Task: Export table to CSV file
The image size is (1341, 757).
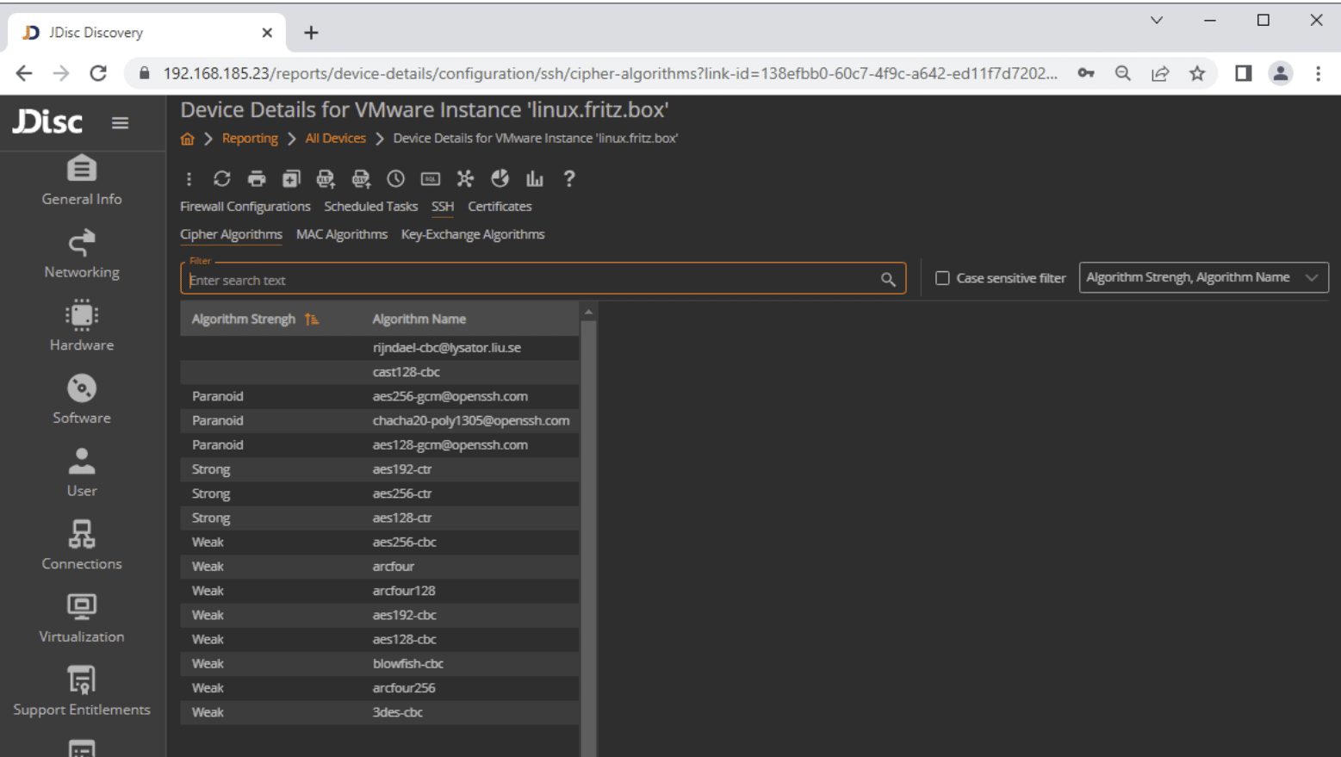Action: click(361, 178)
